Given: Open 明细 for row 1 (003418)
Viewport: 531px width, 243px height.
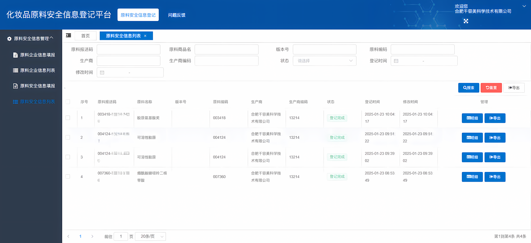Looking at the screenshot, I should coord(472,118).
